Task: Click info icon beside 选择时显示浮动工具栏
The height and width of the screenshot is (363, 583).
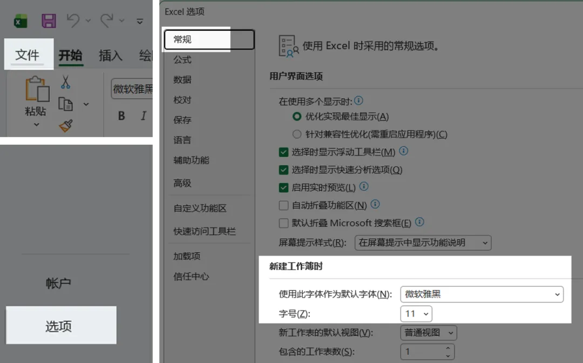Action: click(403, 151)
